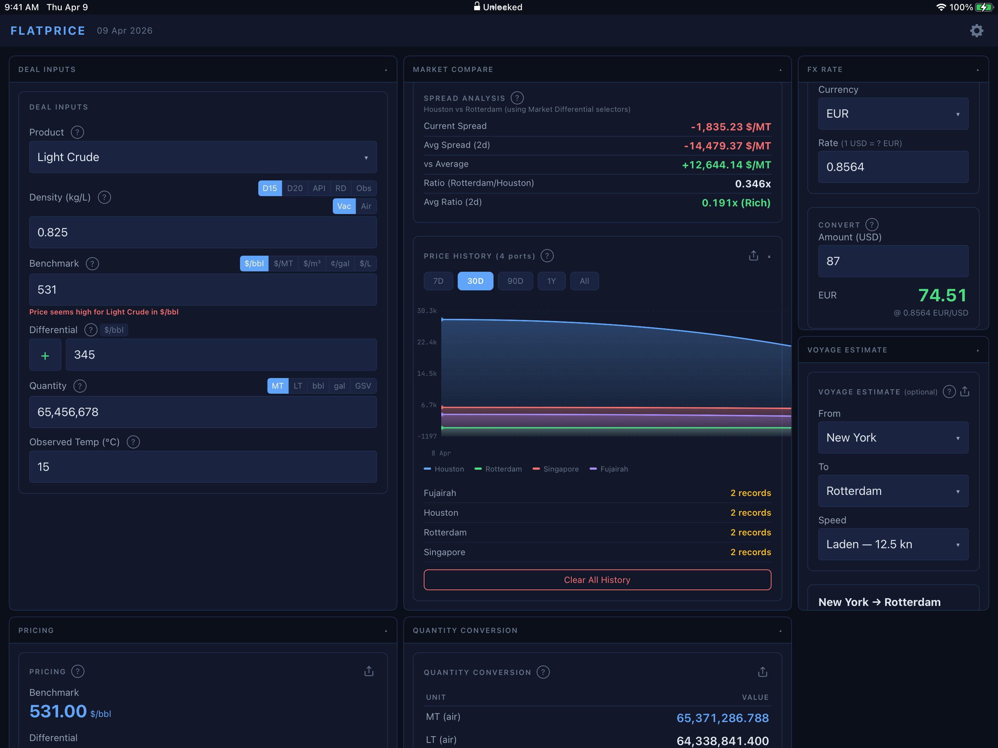998x748 pixels.
Task: Select the 30D history range
Action: 475,281
